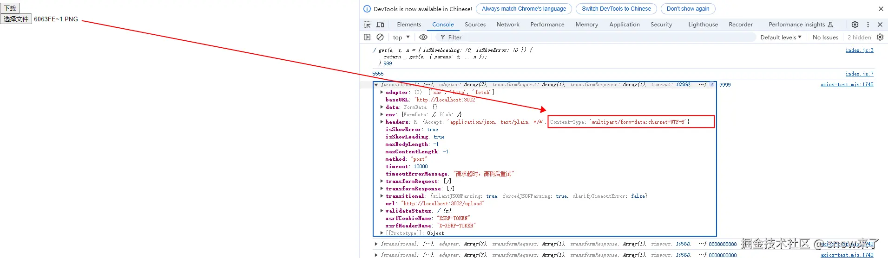Click Always match Chrome's language button

click(524, 9)
